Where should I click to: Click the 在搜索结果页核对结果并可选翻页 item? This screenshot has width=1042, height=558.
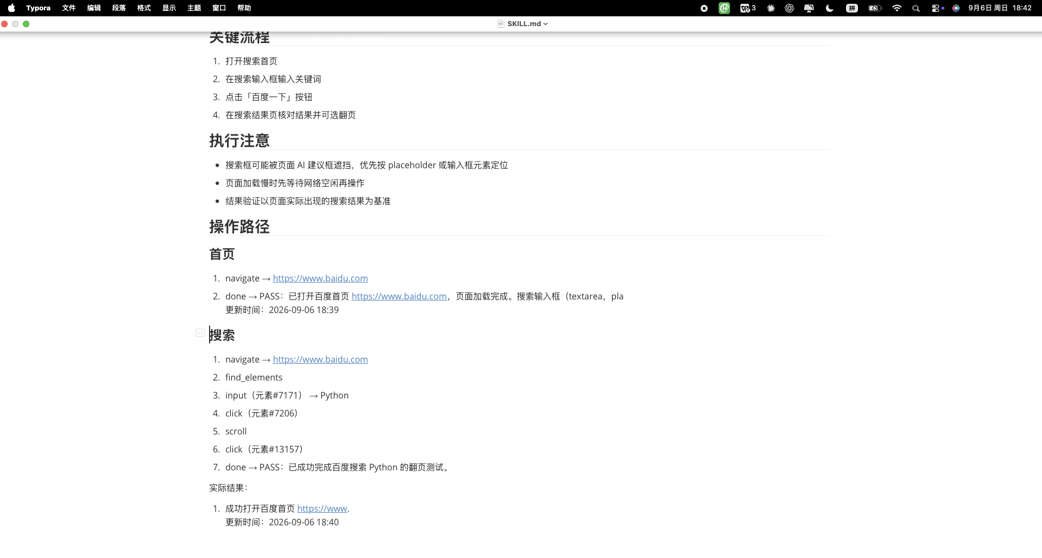click(x=291, y=115)
